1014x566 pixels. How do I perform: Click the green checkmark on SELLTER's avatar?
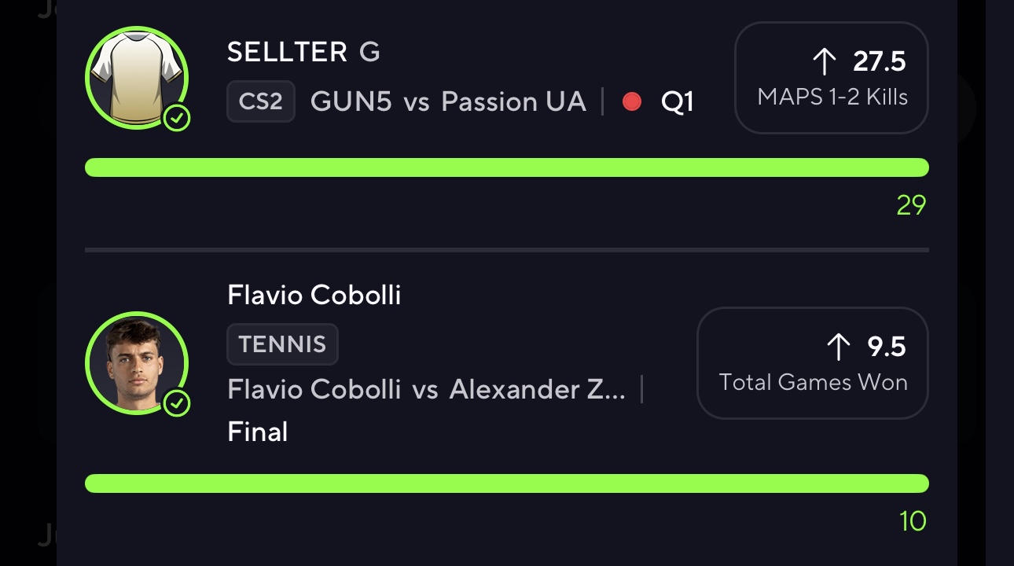(178, 119)
